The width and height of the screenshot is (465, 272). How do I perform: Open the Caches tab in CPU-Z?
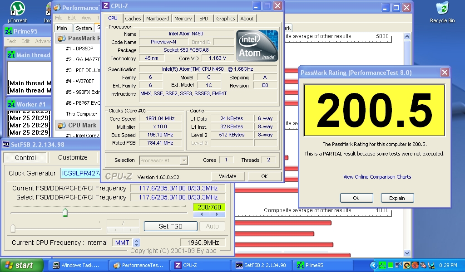133,19
